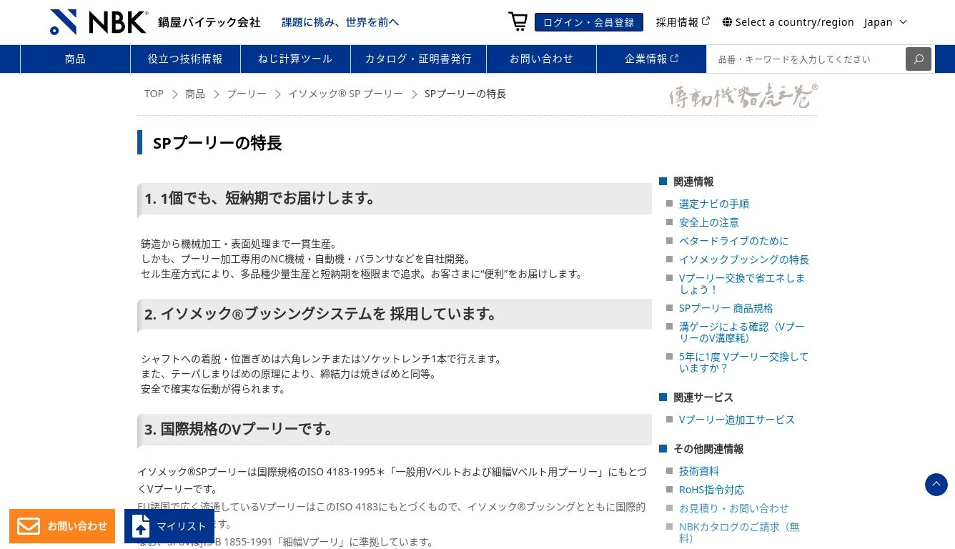Open 選定ナビの手順 link

point(714,204)
